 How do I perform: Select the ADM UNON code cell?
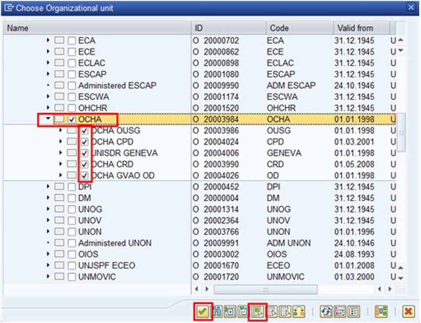tap(289, 243)
